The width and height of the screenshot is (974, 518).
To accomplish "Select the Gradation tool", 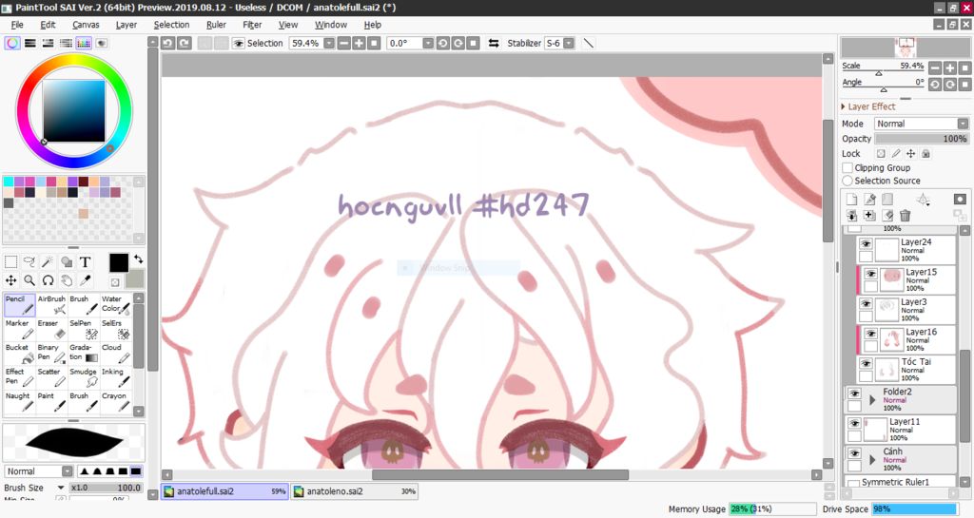I will click(x=84, y=353).
